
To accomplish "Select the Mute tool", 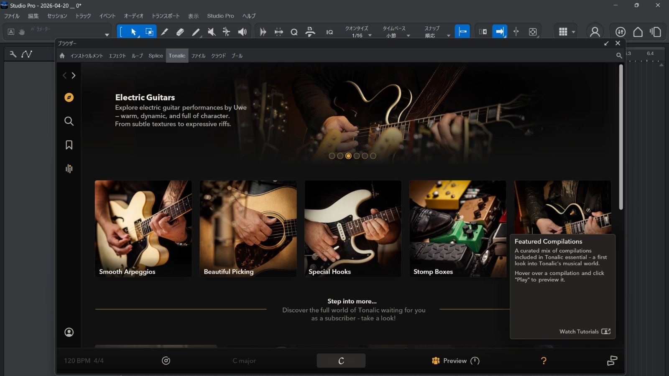I will coord(212,32).
